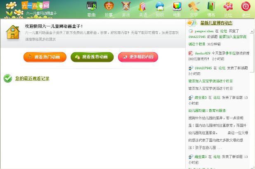Open the 故事 (stories) lion icon
Screen dimensions: 255x169
[x=109, y=8]
